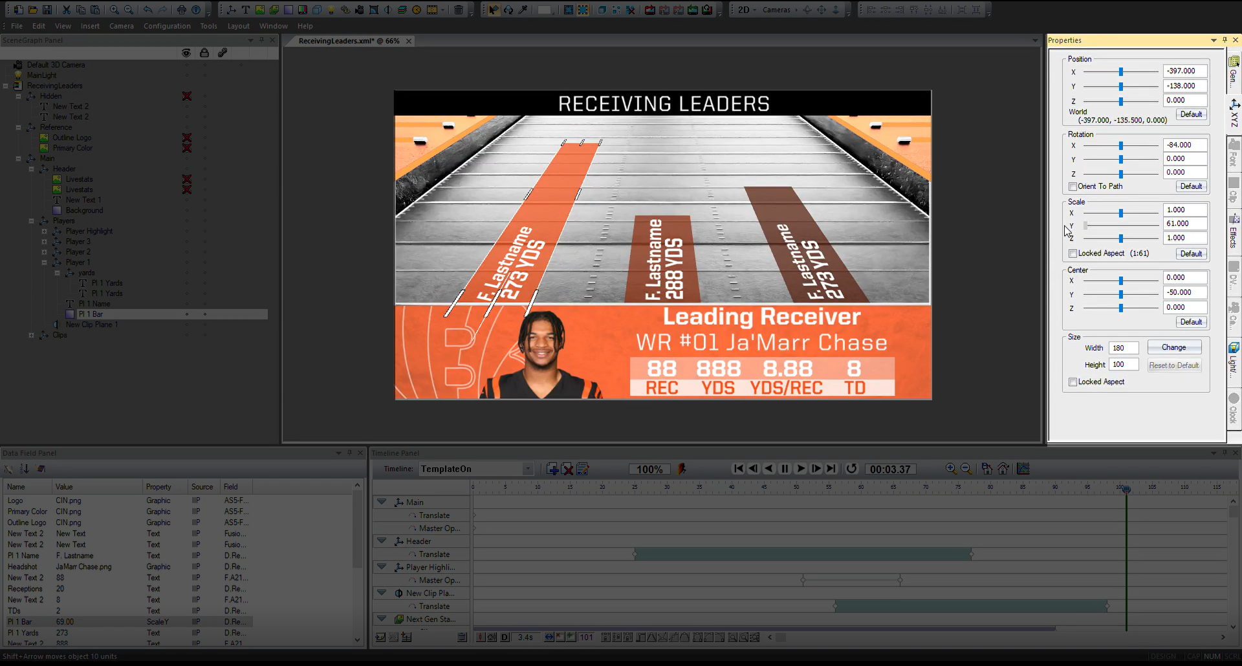This screenshot has height=666, width=1242.
Task: Click the timeline zoom in magnifier
Action: (950, 469)
